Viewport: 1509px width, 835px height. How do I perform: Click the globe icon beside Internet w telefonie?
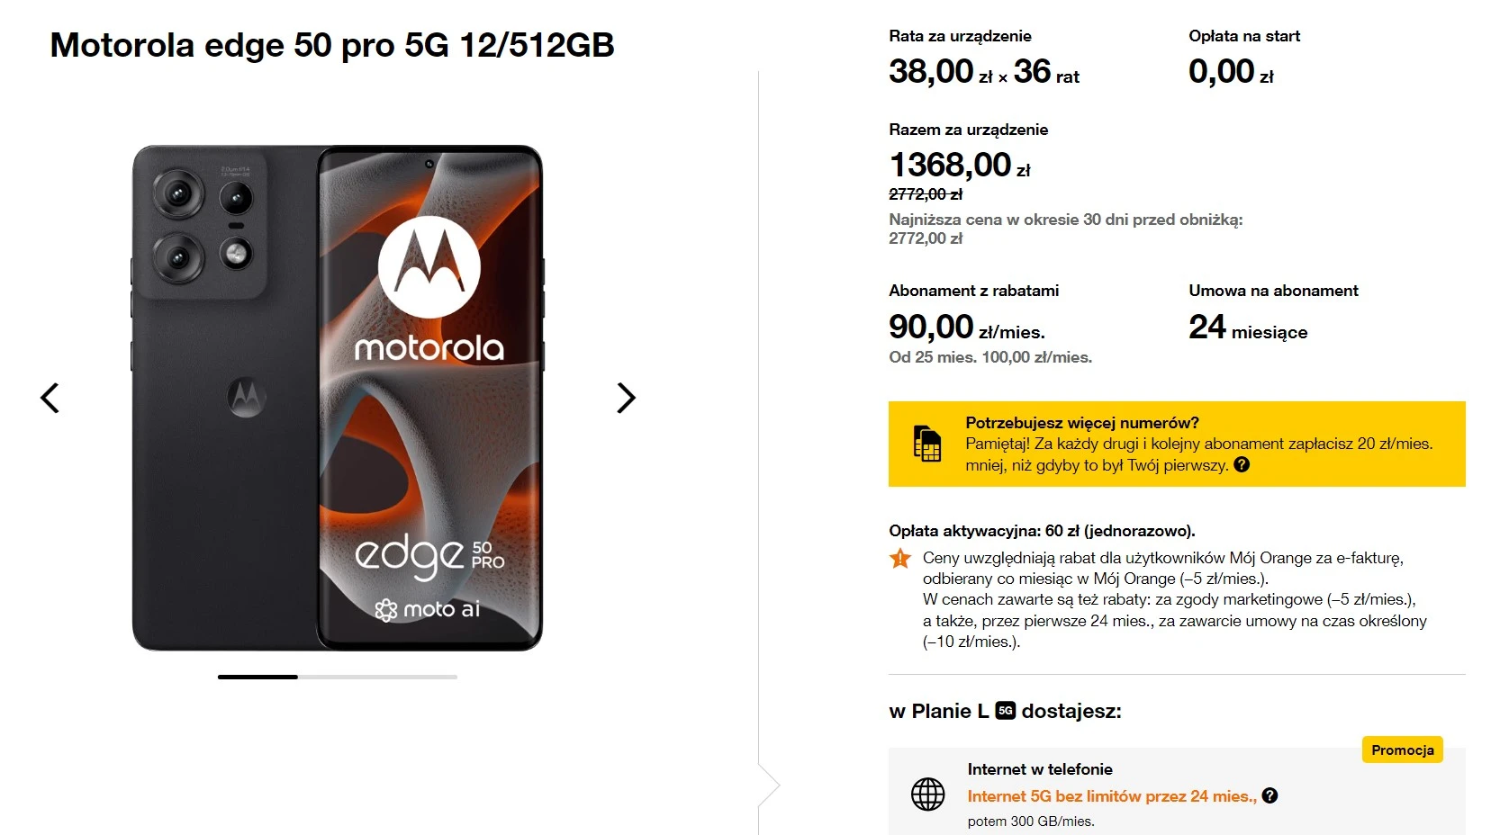pos(927,795)
